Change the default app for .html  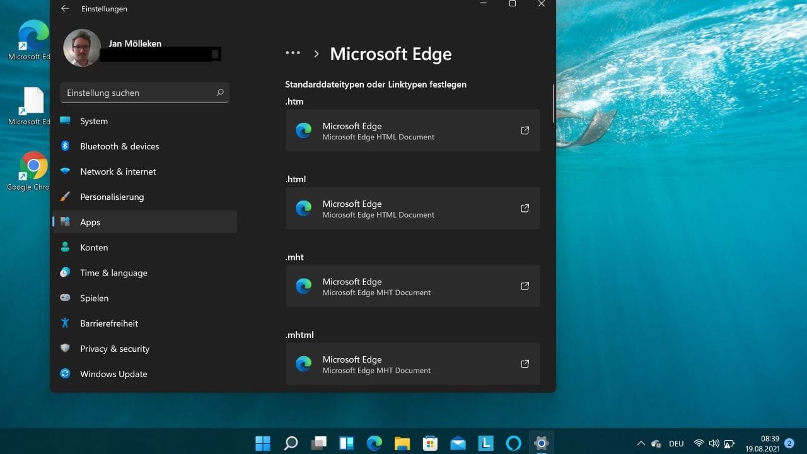413,208
